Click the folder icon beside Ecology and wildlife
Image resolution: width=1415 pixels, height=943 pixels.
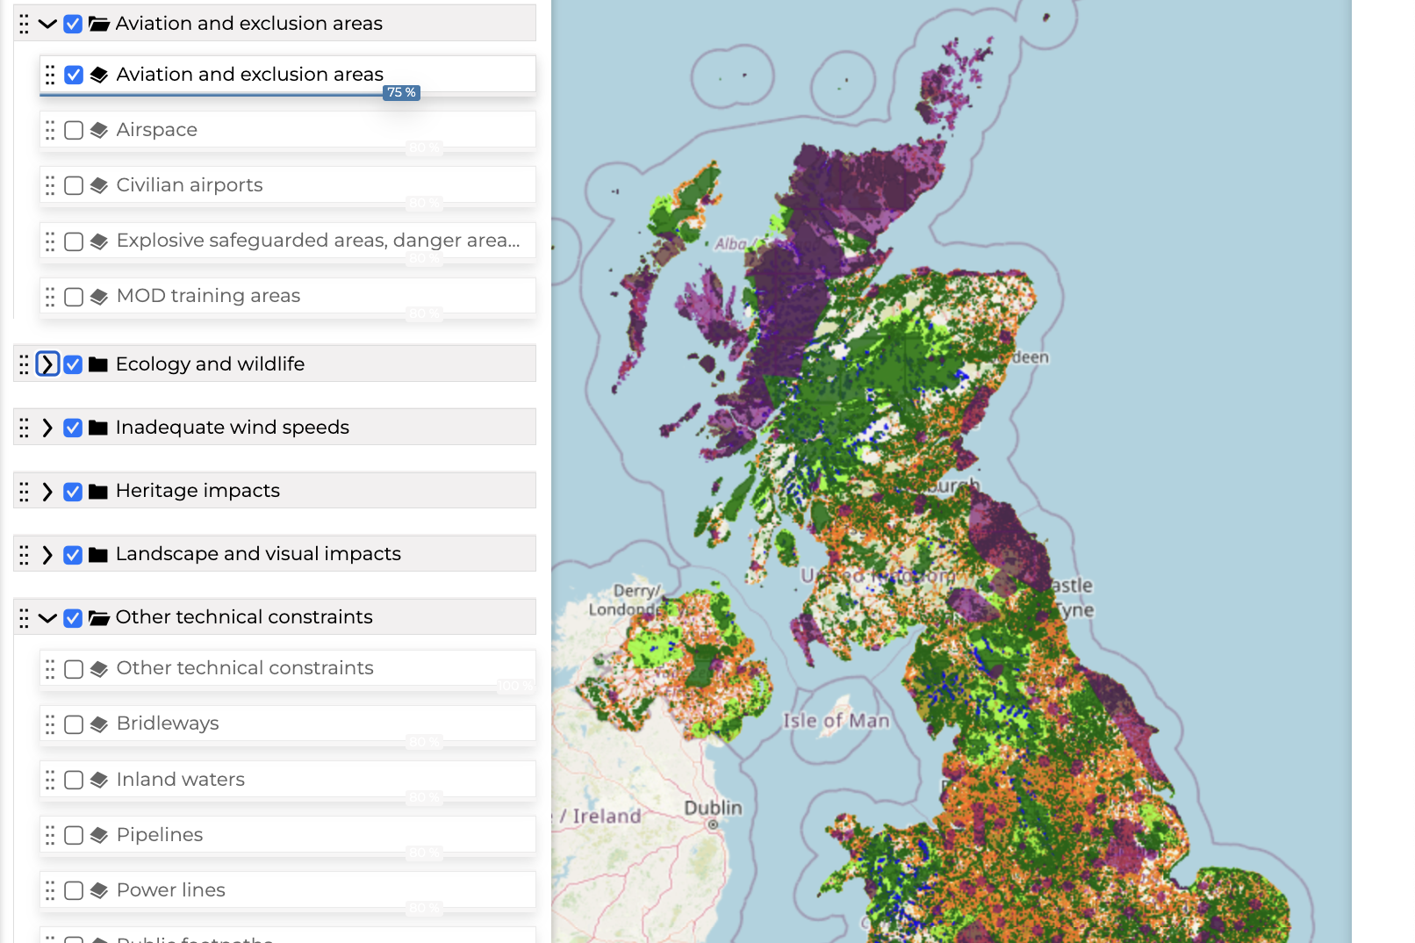pyautogui.click(x=98, y=364)
